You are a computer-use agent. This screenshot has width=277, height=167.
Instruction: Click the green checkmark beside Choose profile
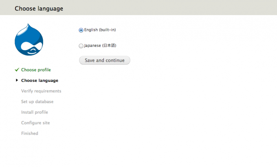point(17,70)
